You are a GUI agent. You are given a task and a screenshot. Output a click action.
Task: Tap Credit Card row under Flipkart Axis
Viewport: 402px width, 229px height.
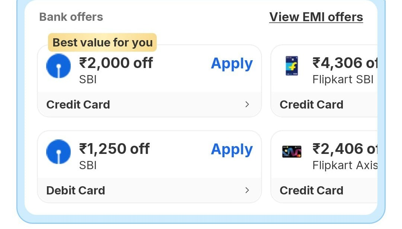point(312,190)
